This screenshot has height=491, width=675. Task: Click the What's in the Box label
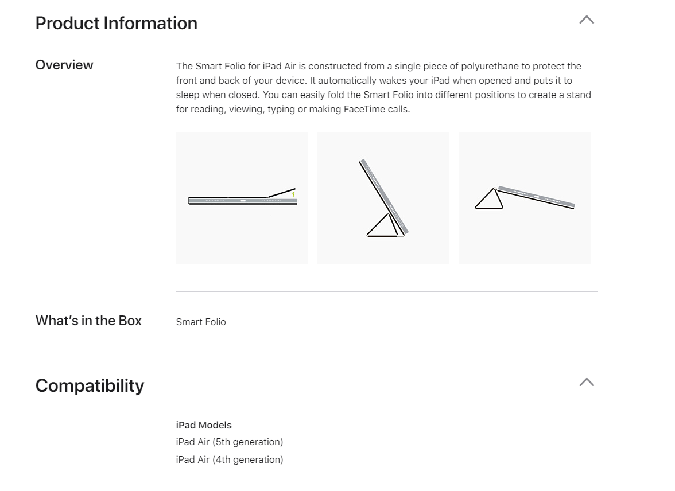[x=88, y=321]
